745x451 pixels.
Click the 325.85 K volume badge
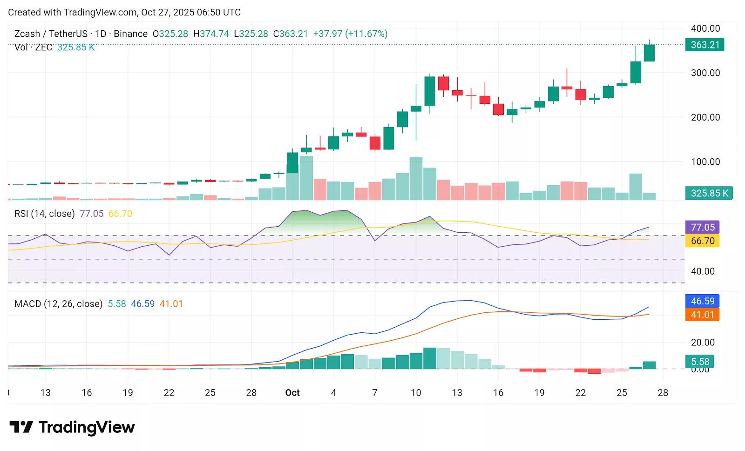(x=709, y=193)
